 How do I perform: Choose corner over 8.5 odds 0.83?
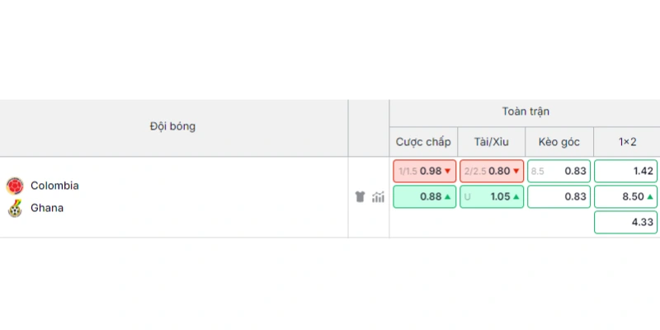[559, 171]
